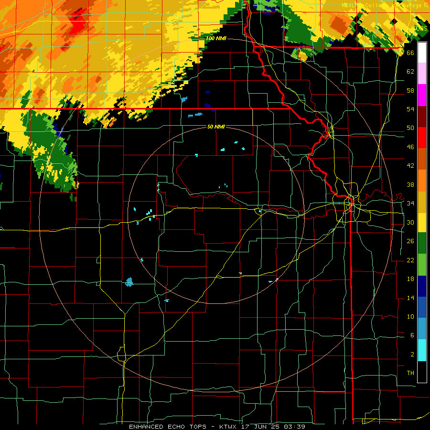This screenshot has width=430, height=430.
Task: Click the "50 NMI" range ring label
Action: click(216, 127)
